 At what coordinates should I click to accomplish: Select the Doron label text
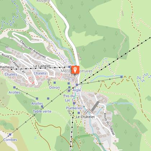pyautogui.click(x=55, y=88)
